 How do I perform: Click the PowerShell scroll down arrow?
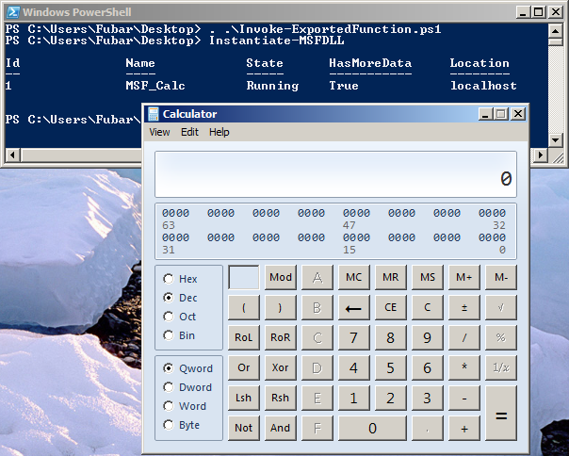coord(555,139)
